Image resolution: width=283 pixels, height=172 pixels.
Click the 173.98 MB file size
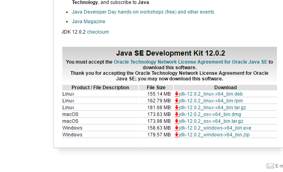click(159, 121)
